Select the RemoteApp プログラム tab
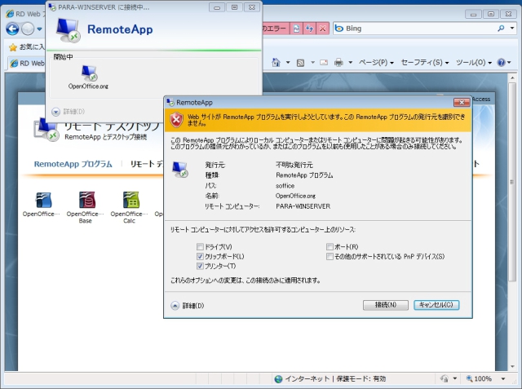The width and height of the screenshot is (522, 389). [73, 164]
